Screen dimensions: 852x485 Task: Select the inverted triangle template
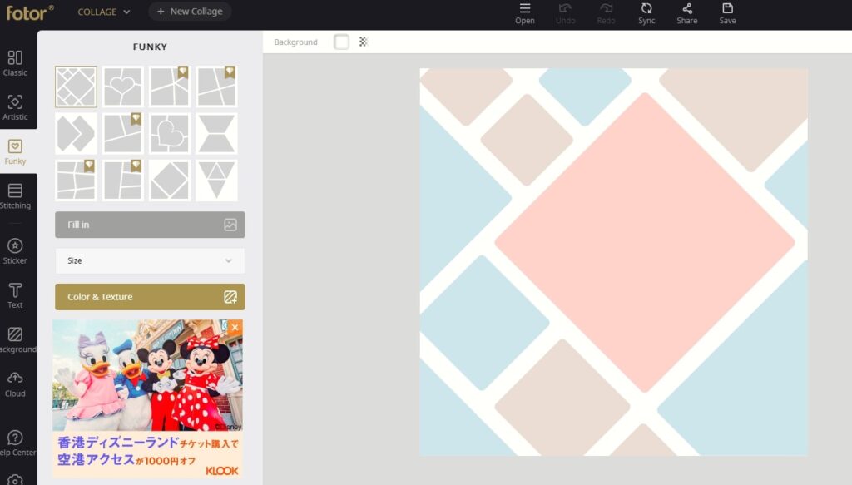coord(216,181)
